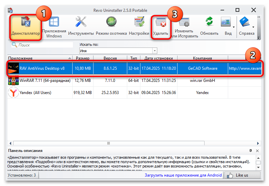269x186 pixels.
Task: Click the Like us button
Action: click(x=242, y=175)
